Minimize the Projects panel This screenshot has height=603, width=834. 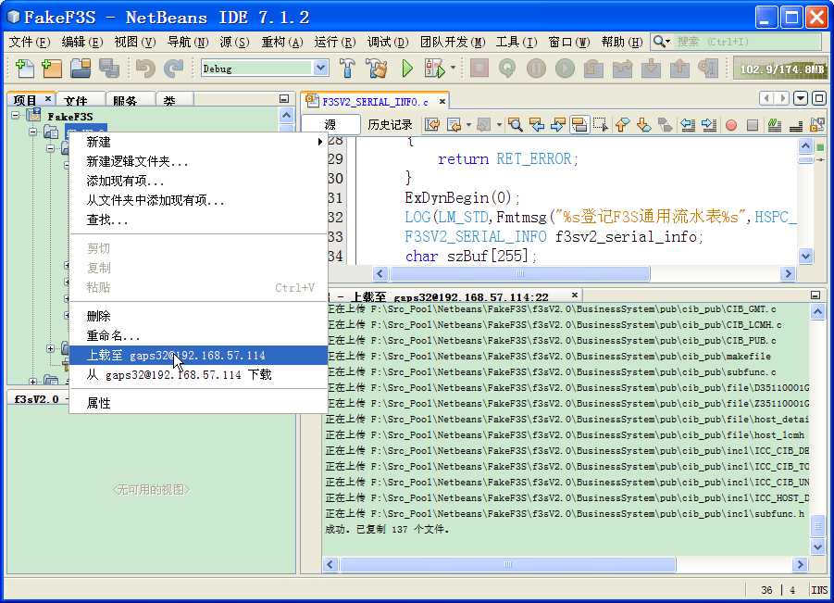point(284,98)
